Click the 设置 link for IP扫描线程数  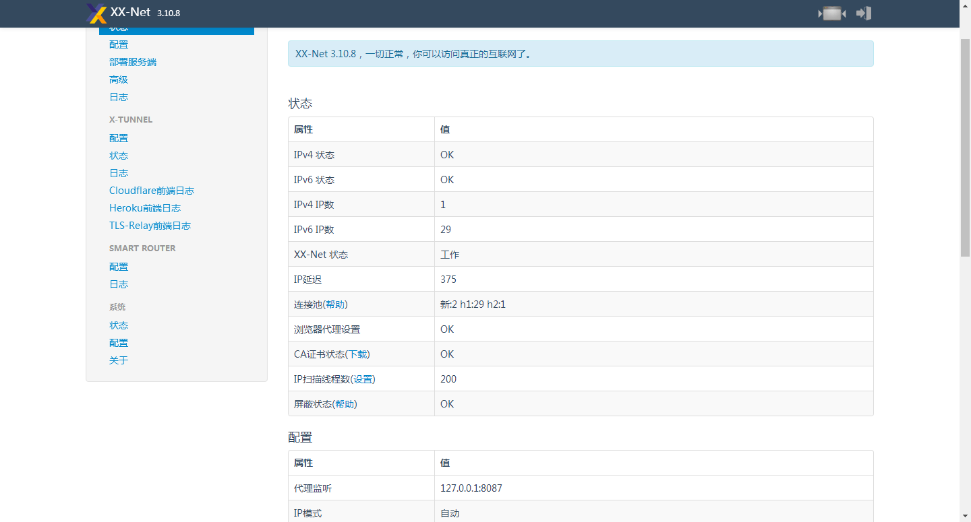(x=363, y=379)
